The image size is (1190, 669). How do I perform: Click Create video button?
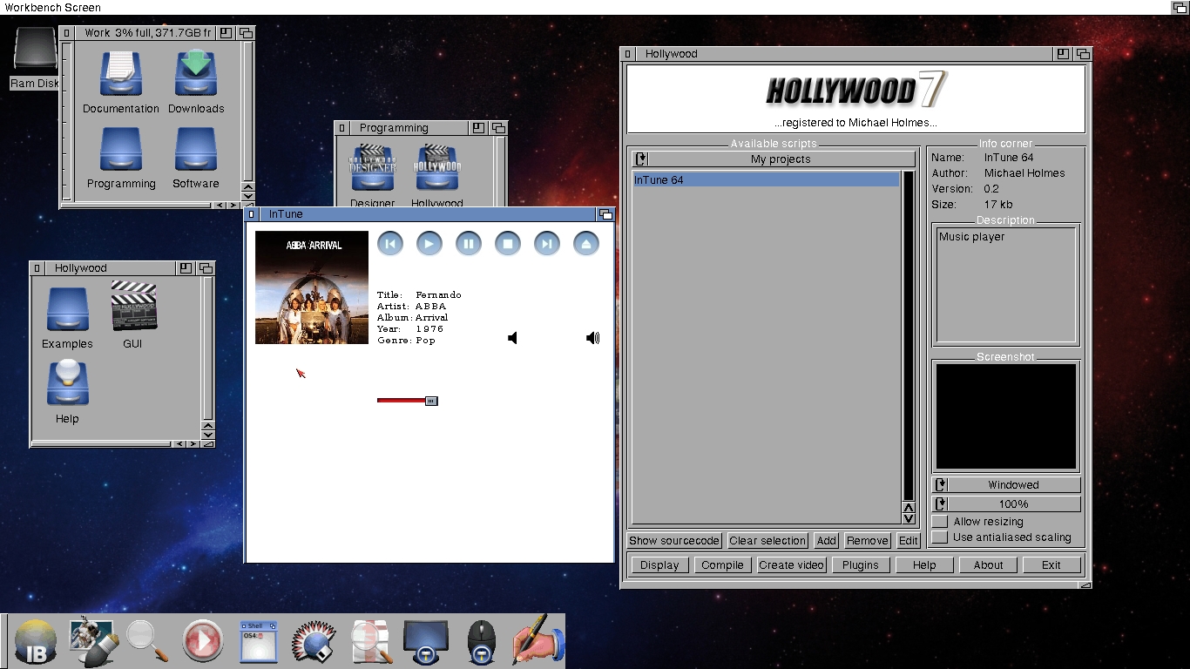(791, 564)
